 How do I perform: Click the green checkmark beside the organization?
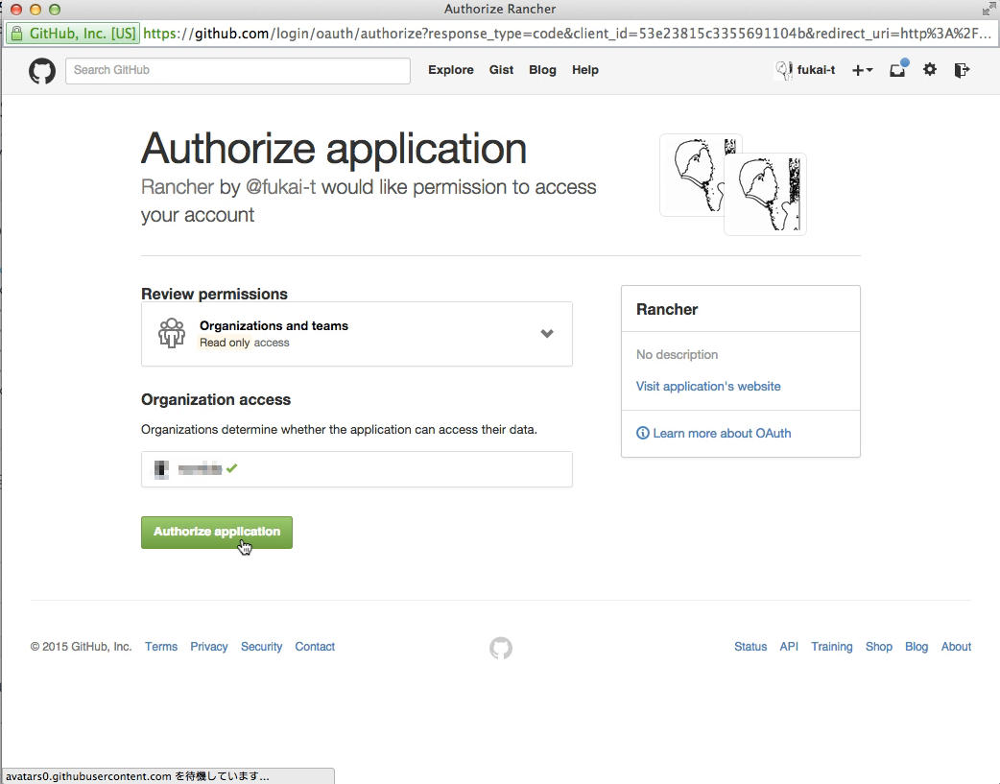231,468
